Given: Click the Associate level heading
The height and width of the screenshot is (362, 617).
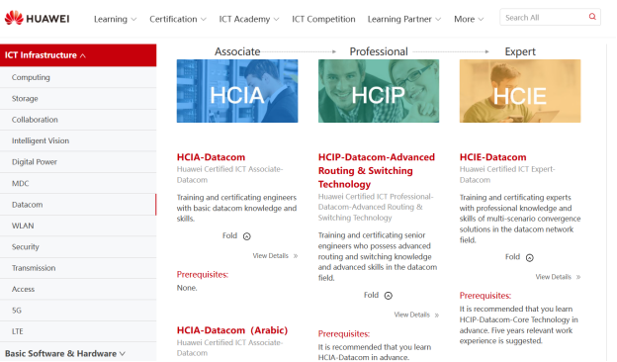Looking at the screenshot, I should 237,52.
